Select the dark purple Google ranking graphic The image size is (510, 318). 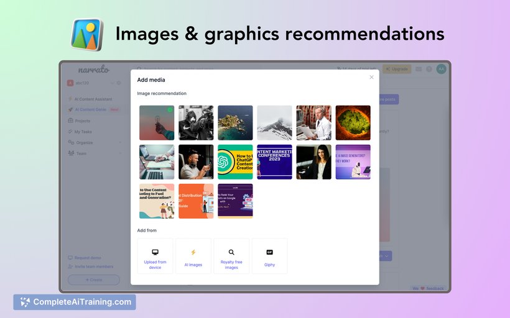coord(235,201)
